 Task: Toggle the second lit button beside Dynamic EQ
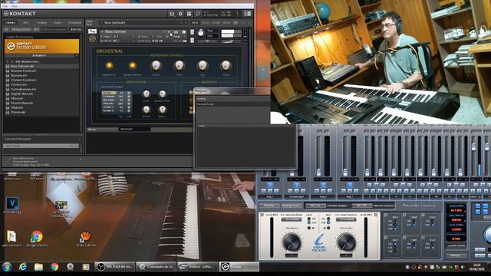coord(133,65)
